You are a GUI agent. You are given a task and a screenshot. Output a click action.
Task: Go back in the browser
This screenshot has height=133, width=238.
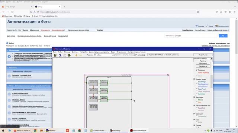coord(3,12)
